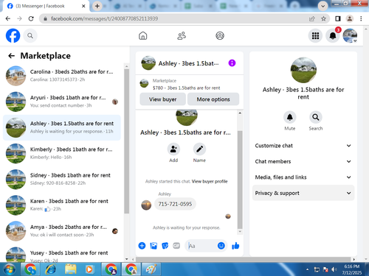
Task: Mute this conversation
Action: click(290, 117)
